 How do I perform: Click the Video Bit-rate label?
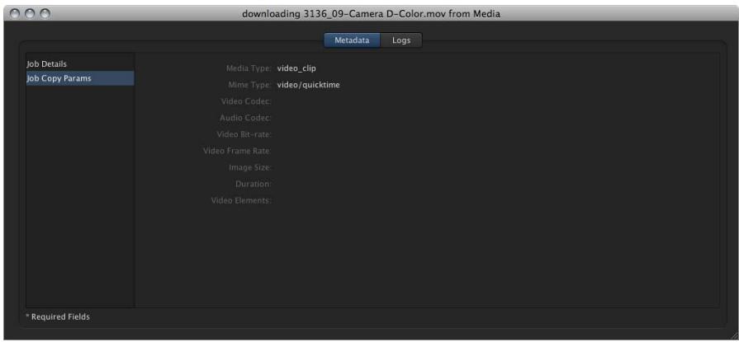(244, 134)
